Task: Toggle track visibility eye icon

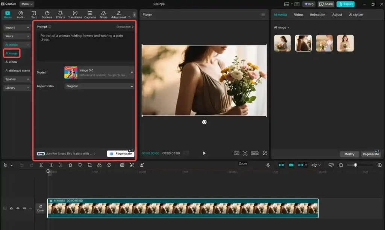Action: click(18, 208)
